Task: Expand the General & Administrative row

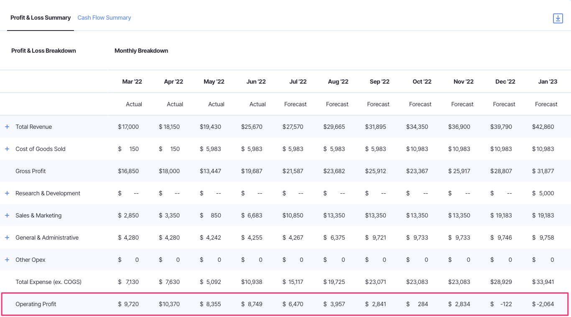Action: (x=7, y=238)
